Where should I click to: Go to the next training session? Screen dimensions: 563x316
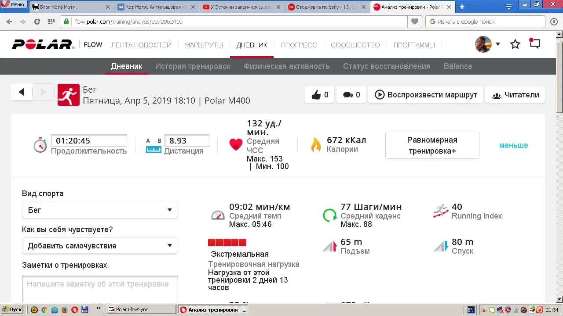(x=43, y=92)
